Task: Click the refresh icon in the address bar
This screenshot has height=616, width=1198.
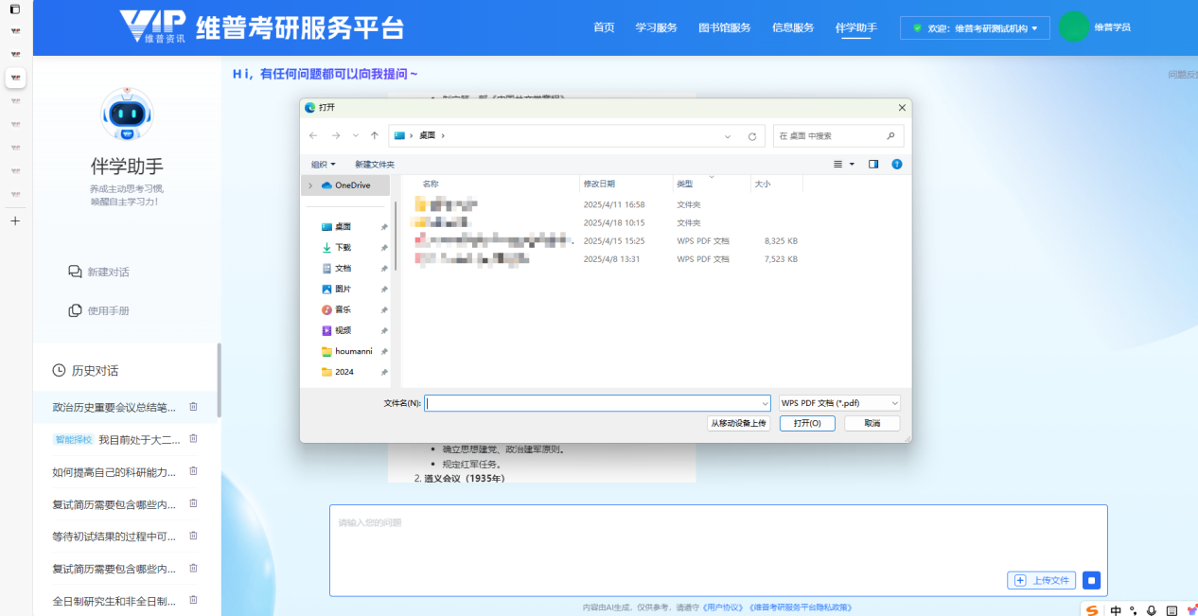Action: (x=752, y=136)
